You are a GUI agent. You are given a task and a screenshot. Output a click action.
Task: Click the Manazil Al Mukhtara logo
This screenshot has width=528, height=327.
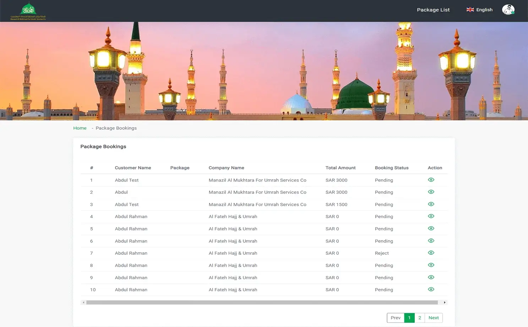click(29, 11)
